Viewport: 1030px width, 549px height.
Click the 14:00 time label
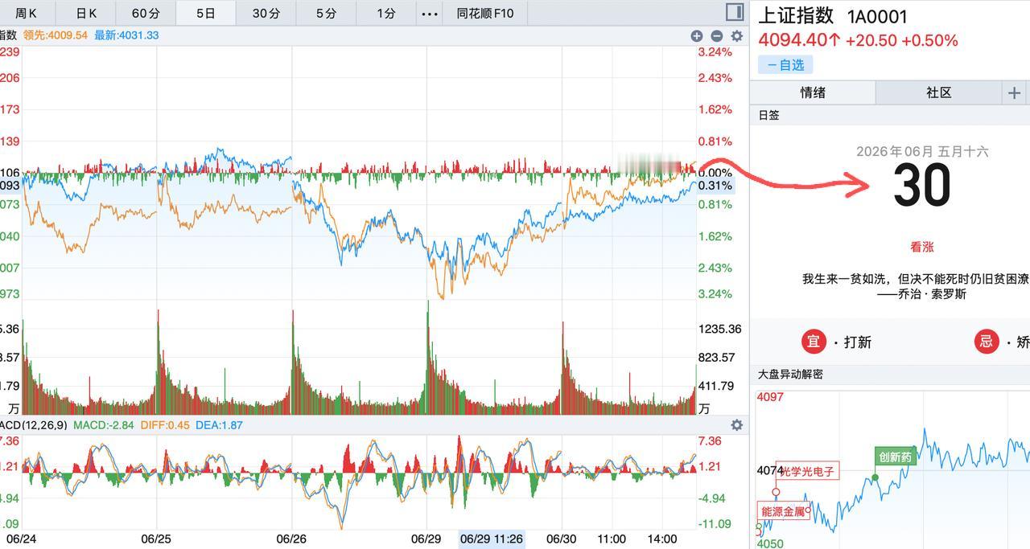pyautogui.click(x=663, y=539)
